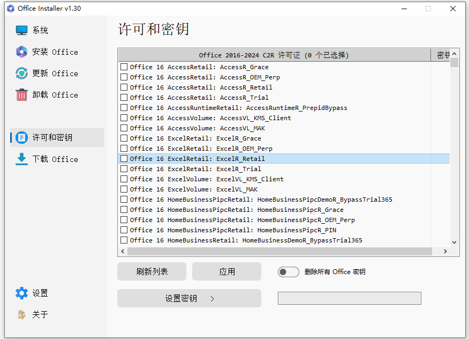
Task: Toggle 删除所有 Office 密钥 switch
Action: point(289,272)
